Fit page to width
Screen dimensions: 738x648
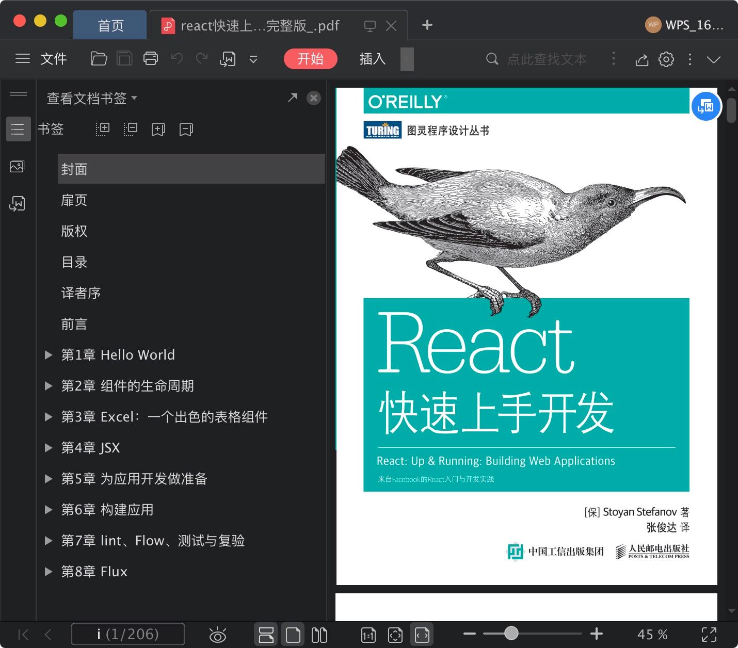coord(422,635)
